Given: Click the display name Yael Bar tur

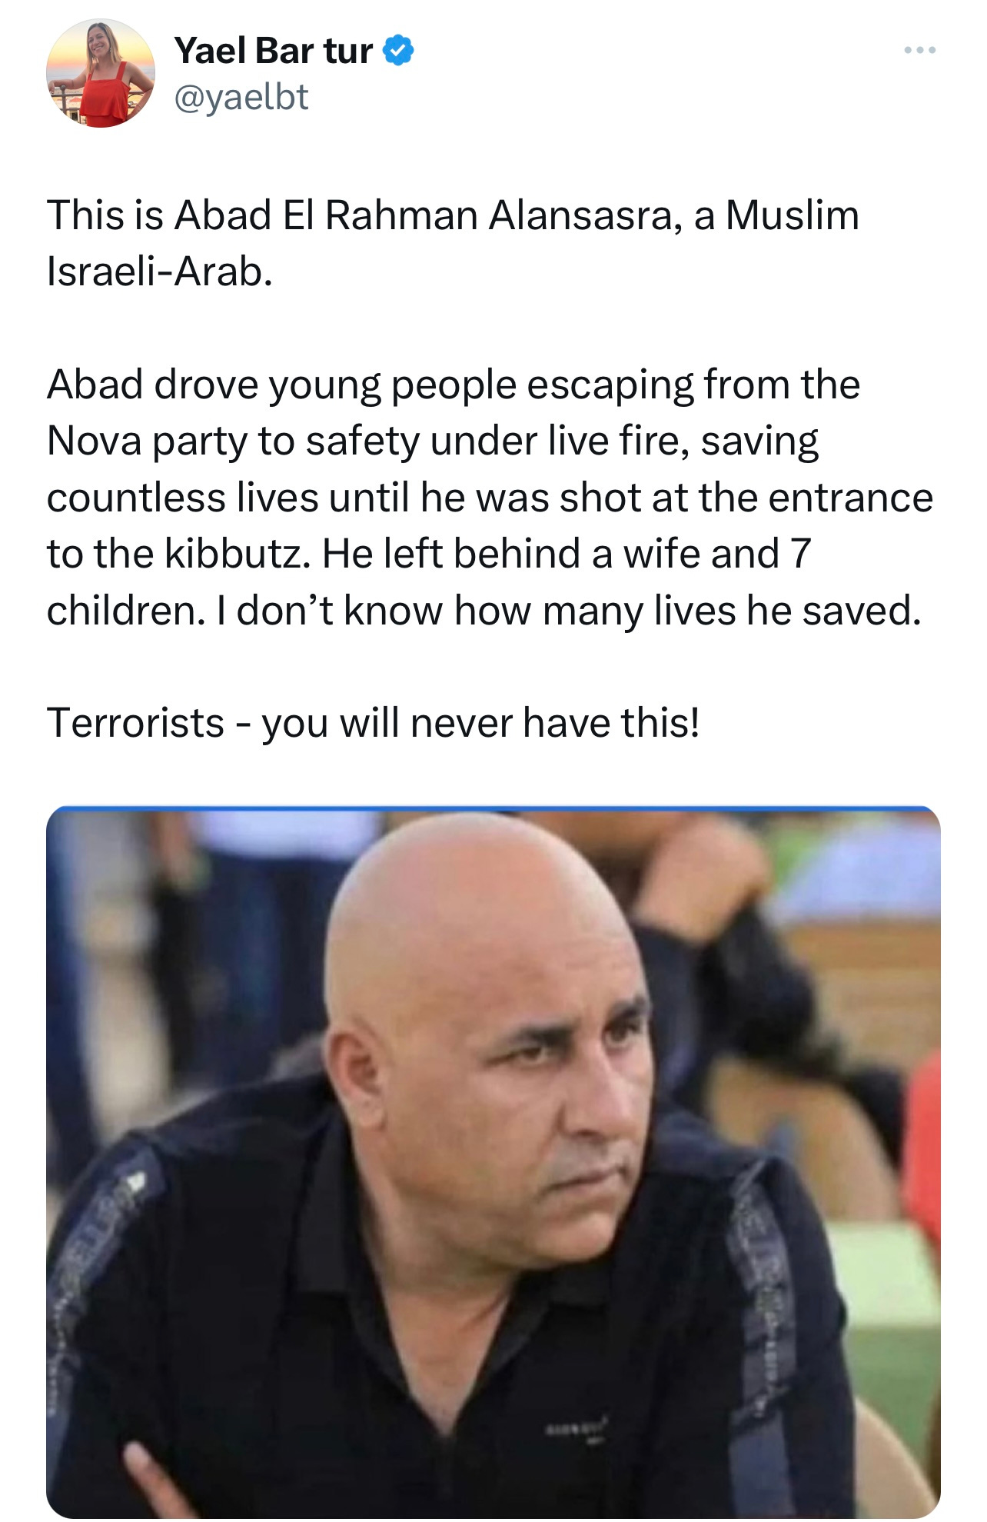Looking at the screenshot, I should [x=273, y=51].
